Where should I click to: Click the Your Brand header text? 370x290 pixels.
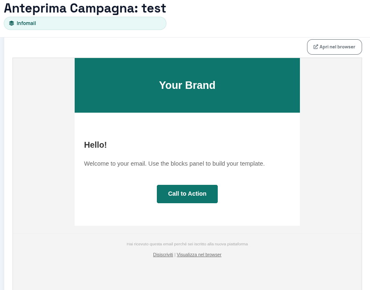[x=187, y=85]
